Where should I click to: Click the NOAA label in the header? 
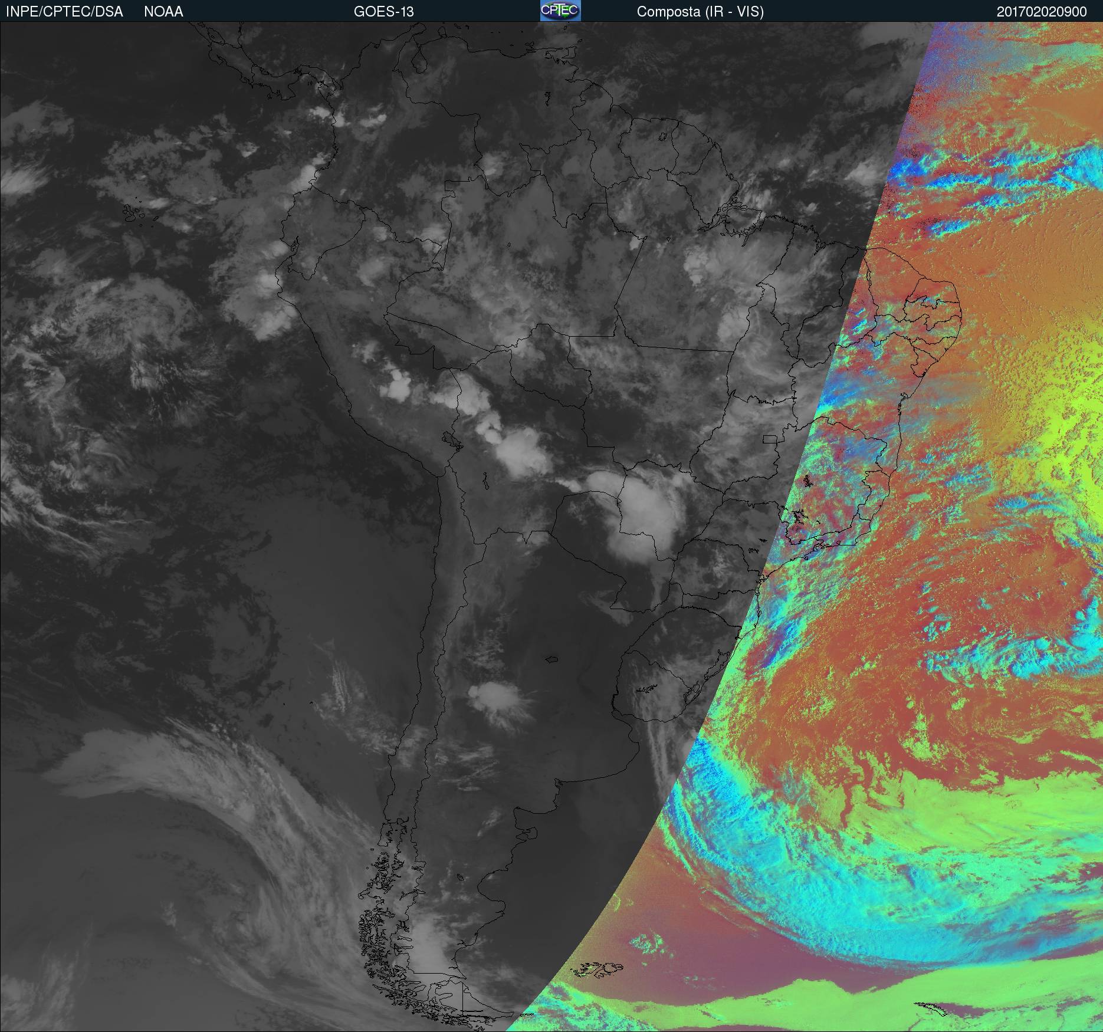(x=163, y=12)
